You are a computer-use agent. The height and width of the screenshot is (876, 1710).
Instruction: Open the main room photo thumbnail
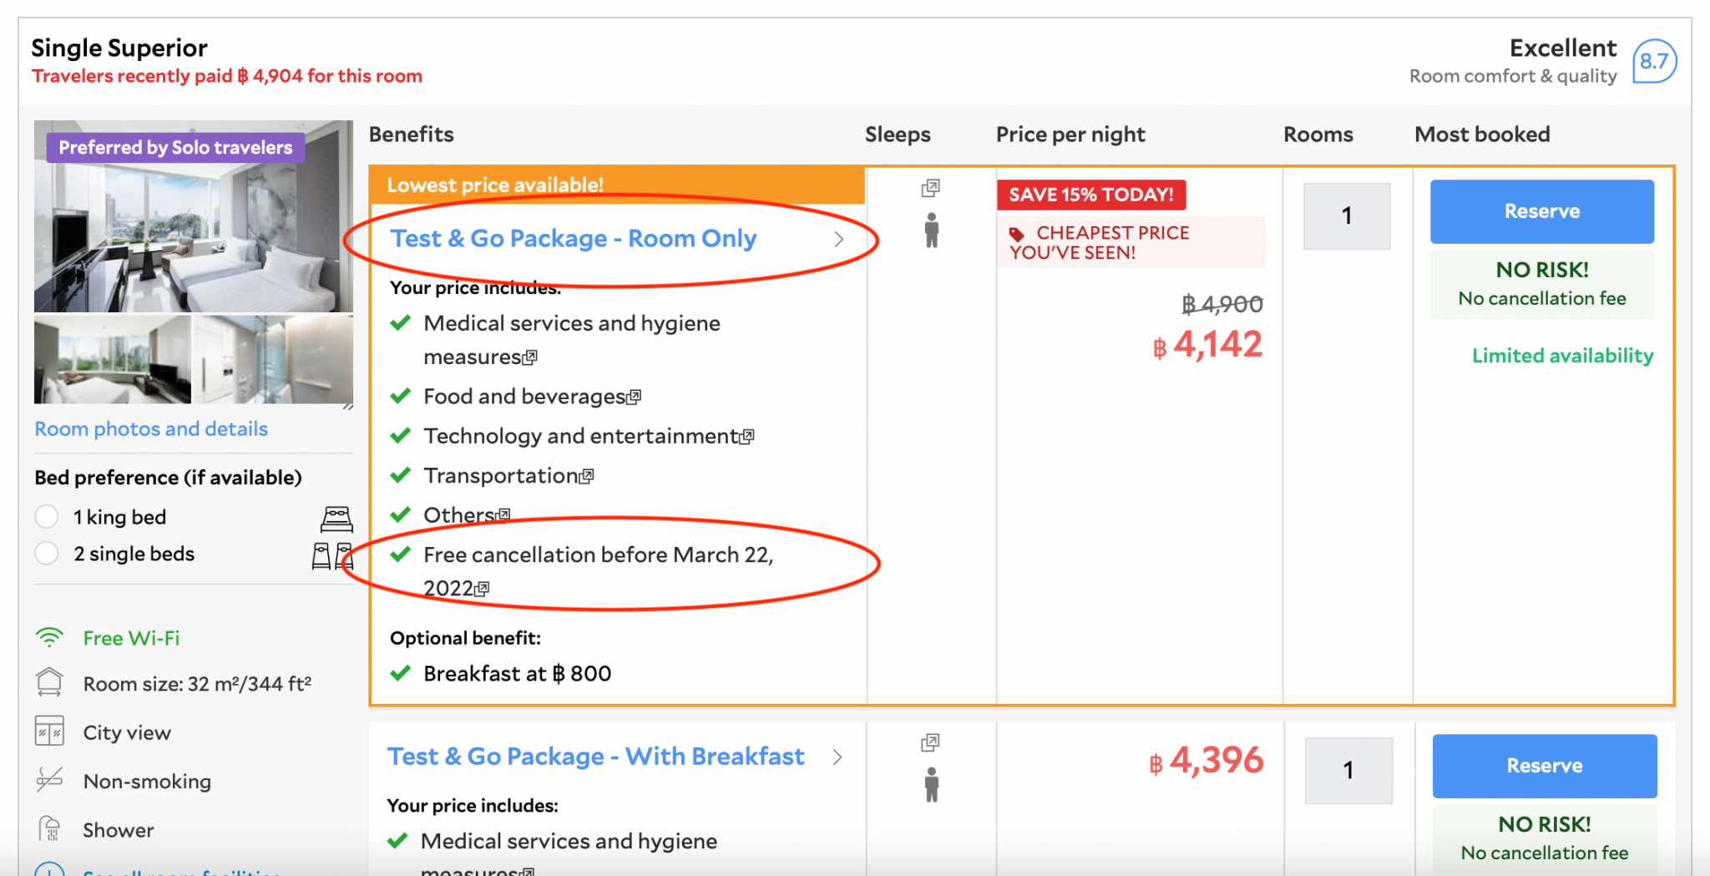(x=193, y=217)
